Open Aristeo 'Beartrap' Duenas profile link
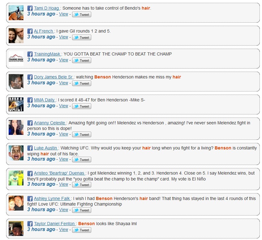The height and width of the screenshot is (240, 262). pyautogui.click(x=59, y=173)
